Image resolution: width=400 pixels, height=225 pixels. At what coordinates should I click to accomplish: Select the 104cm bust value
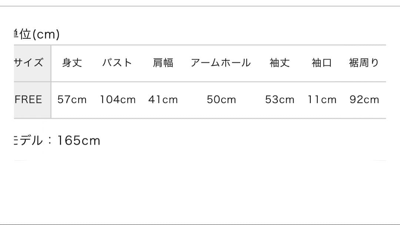(x=118, y=100)
